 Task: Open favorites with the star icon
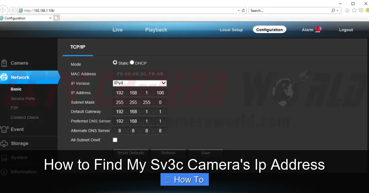[x=354, y=10]
